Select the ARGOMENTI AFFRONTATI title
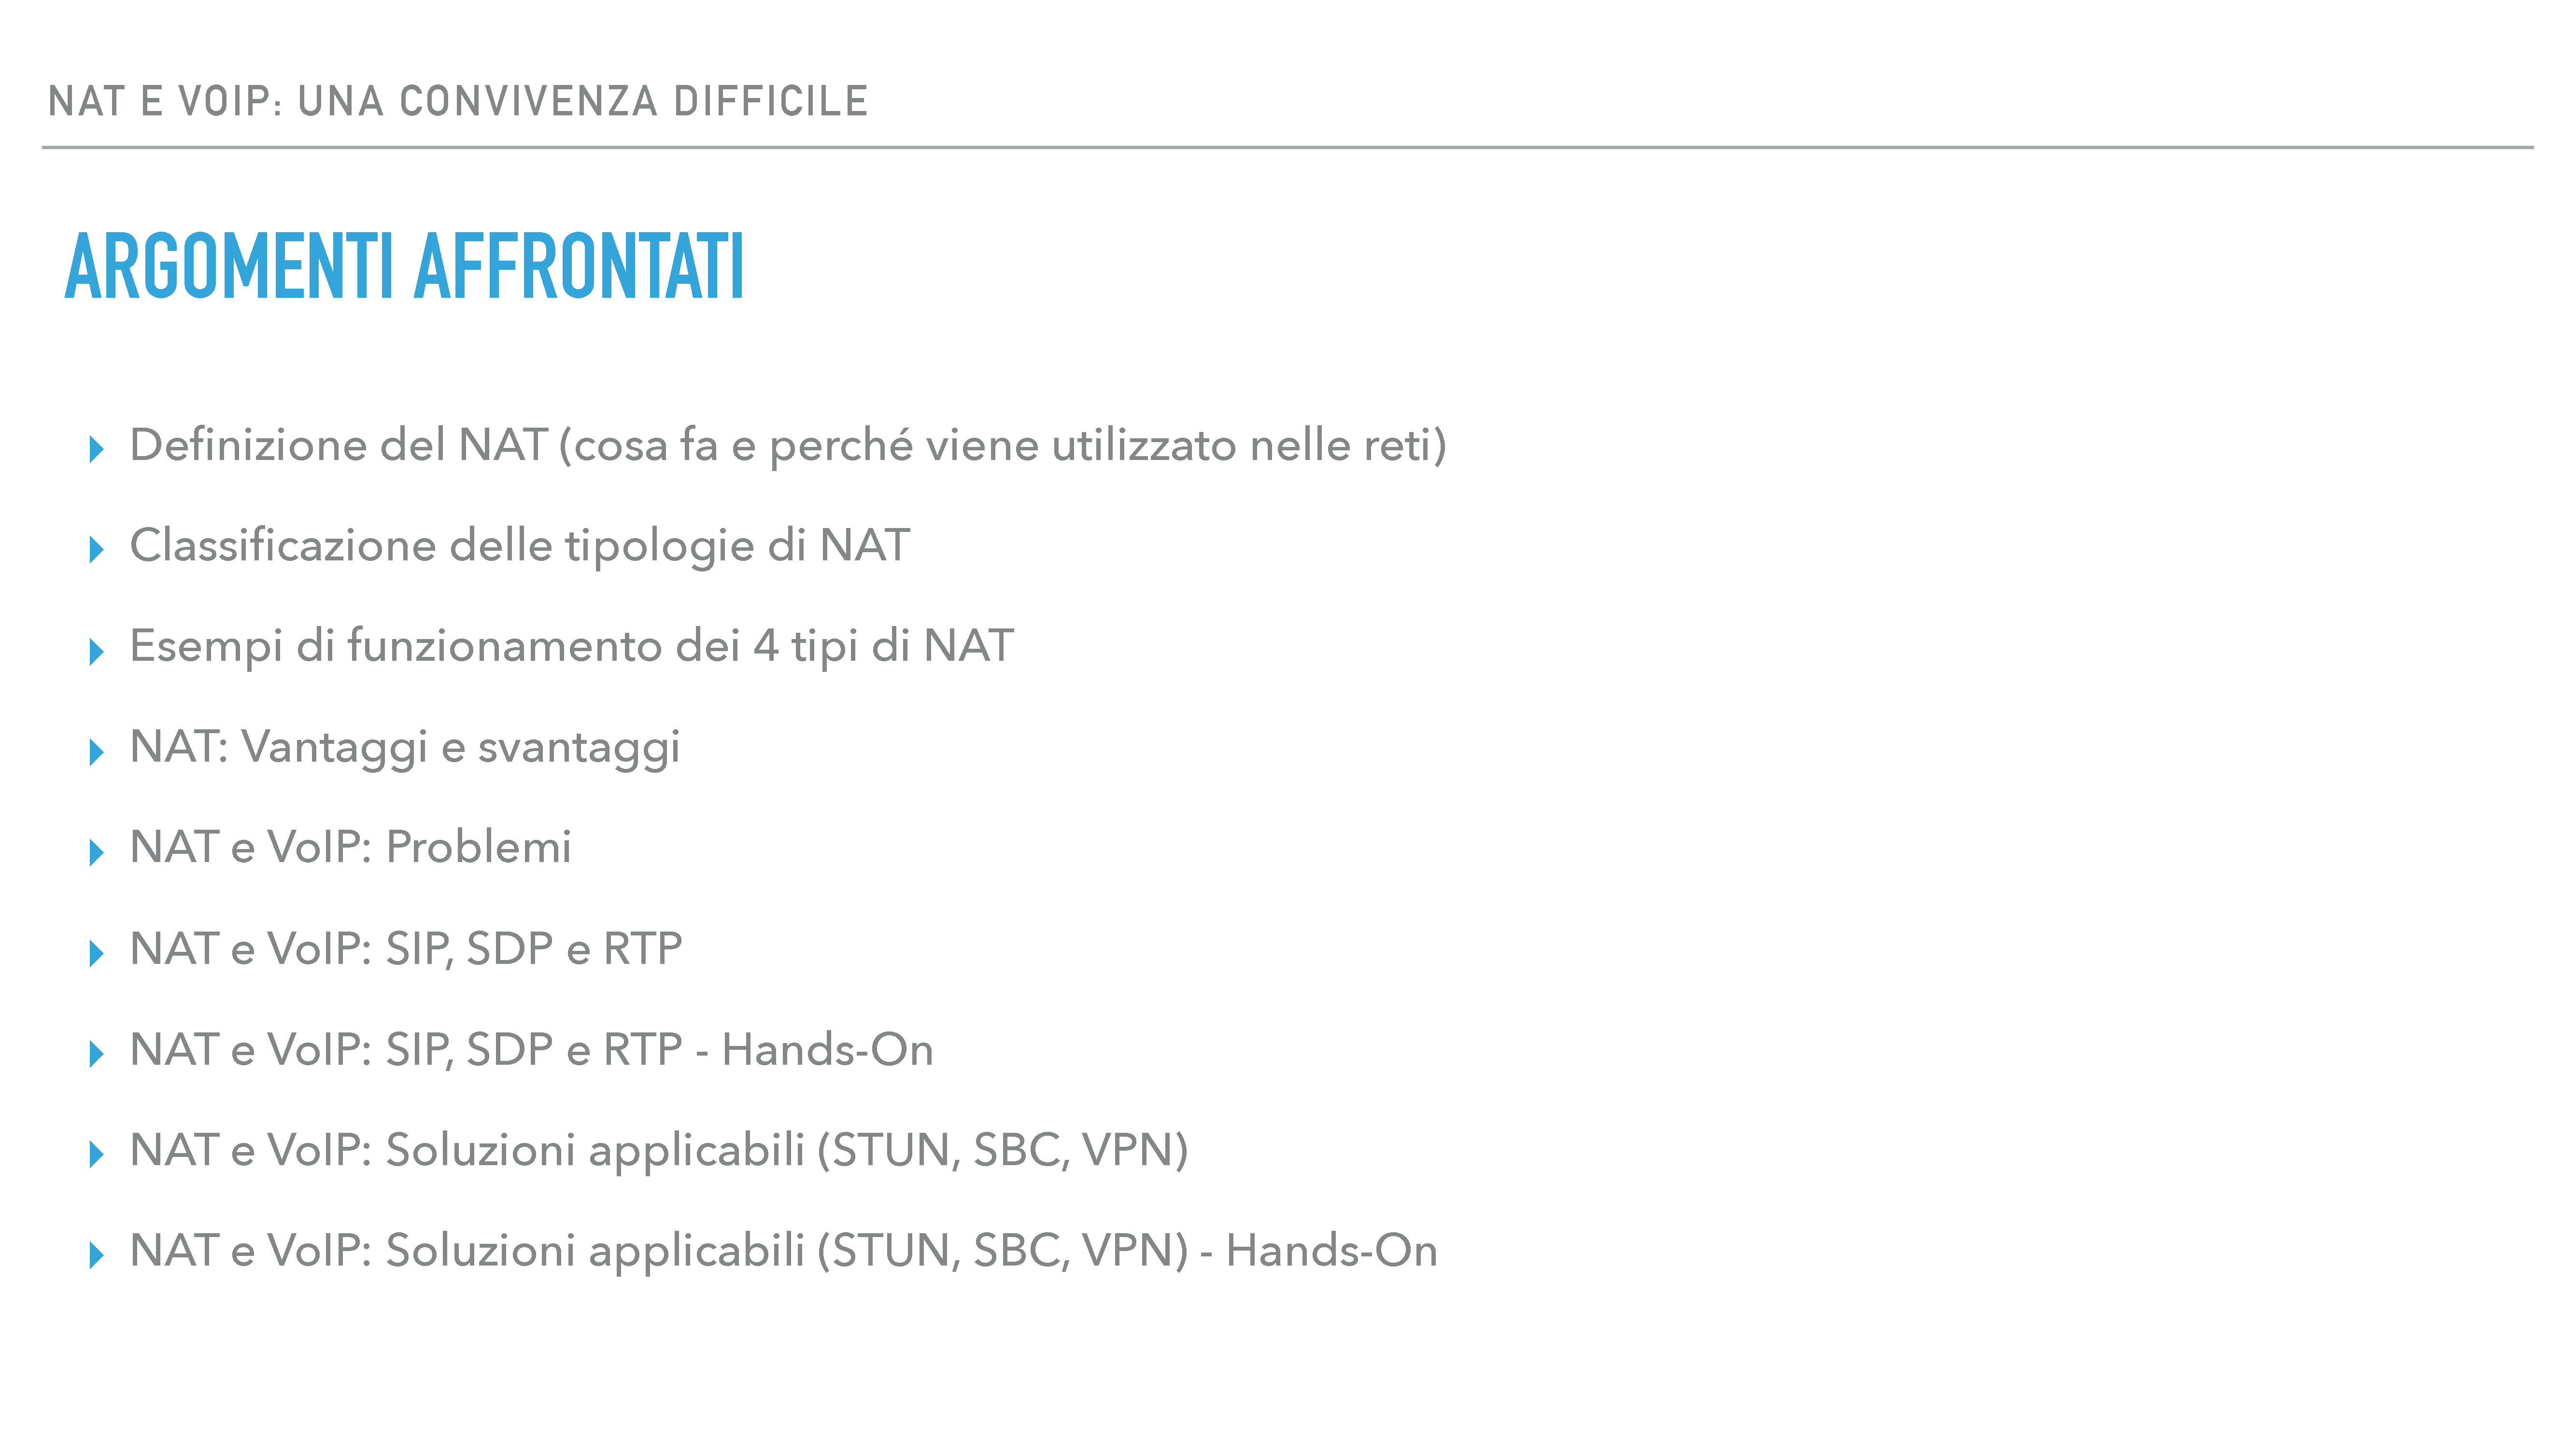Image resolution: width=2576 pixels, height=1448 pixels. pos(405,266)
